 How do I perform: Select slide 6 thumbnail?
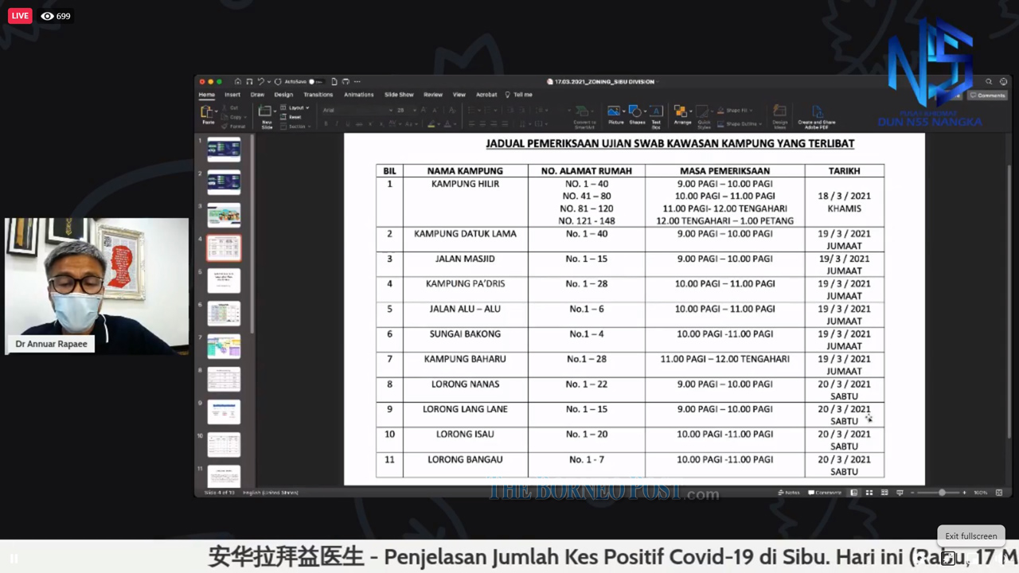[x=224, y=314]
